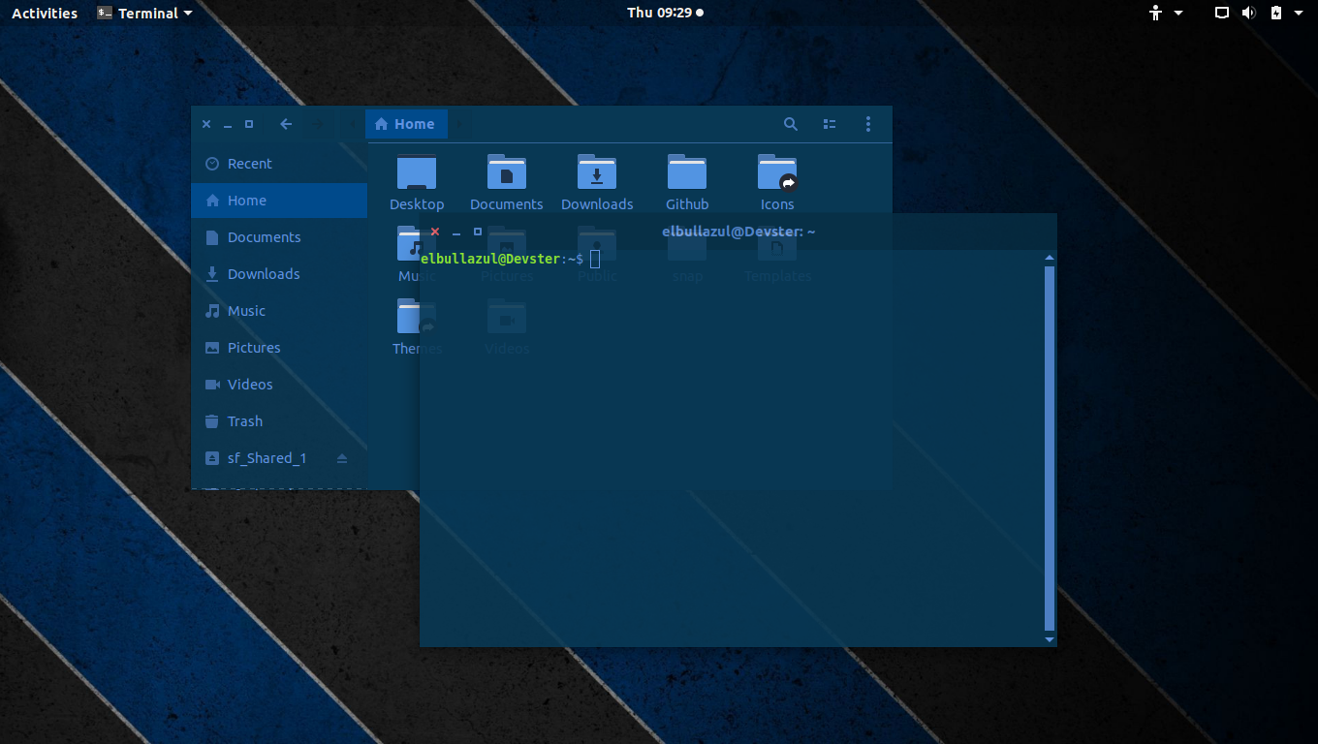The image size is (1318, 744).
Task: Click the elbullazul@Devster Terminal title bar
Action: 738,232
